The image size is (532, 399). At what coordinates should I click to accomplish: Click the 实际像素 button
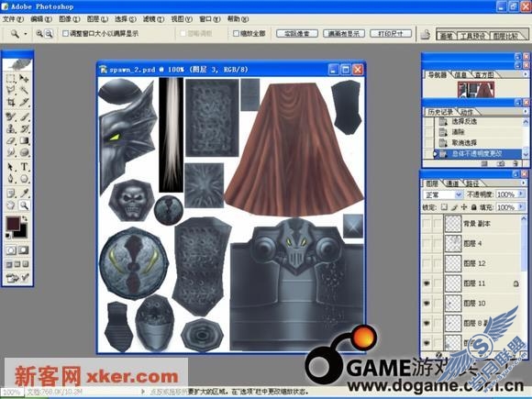[297, 34]
